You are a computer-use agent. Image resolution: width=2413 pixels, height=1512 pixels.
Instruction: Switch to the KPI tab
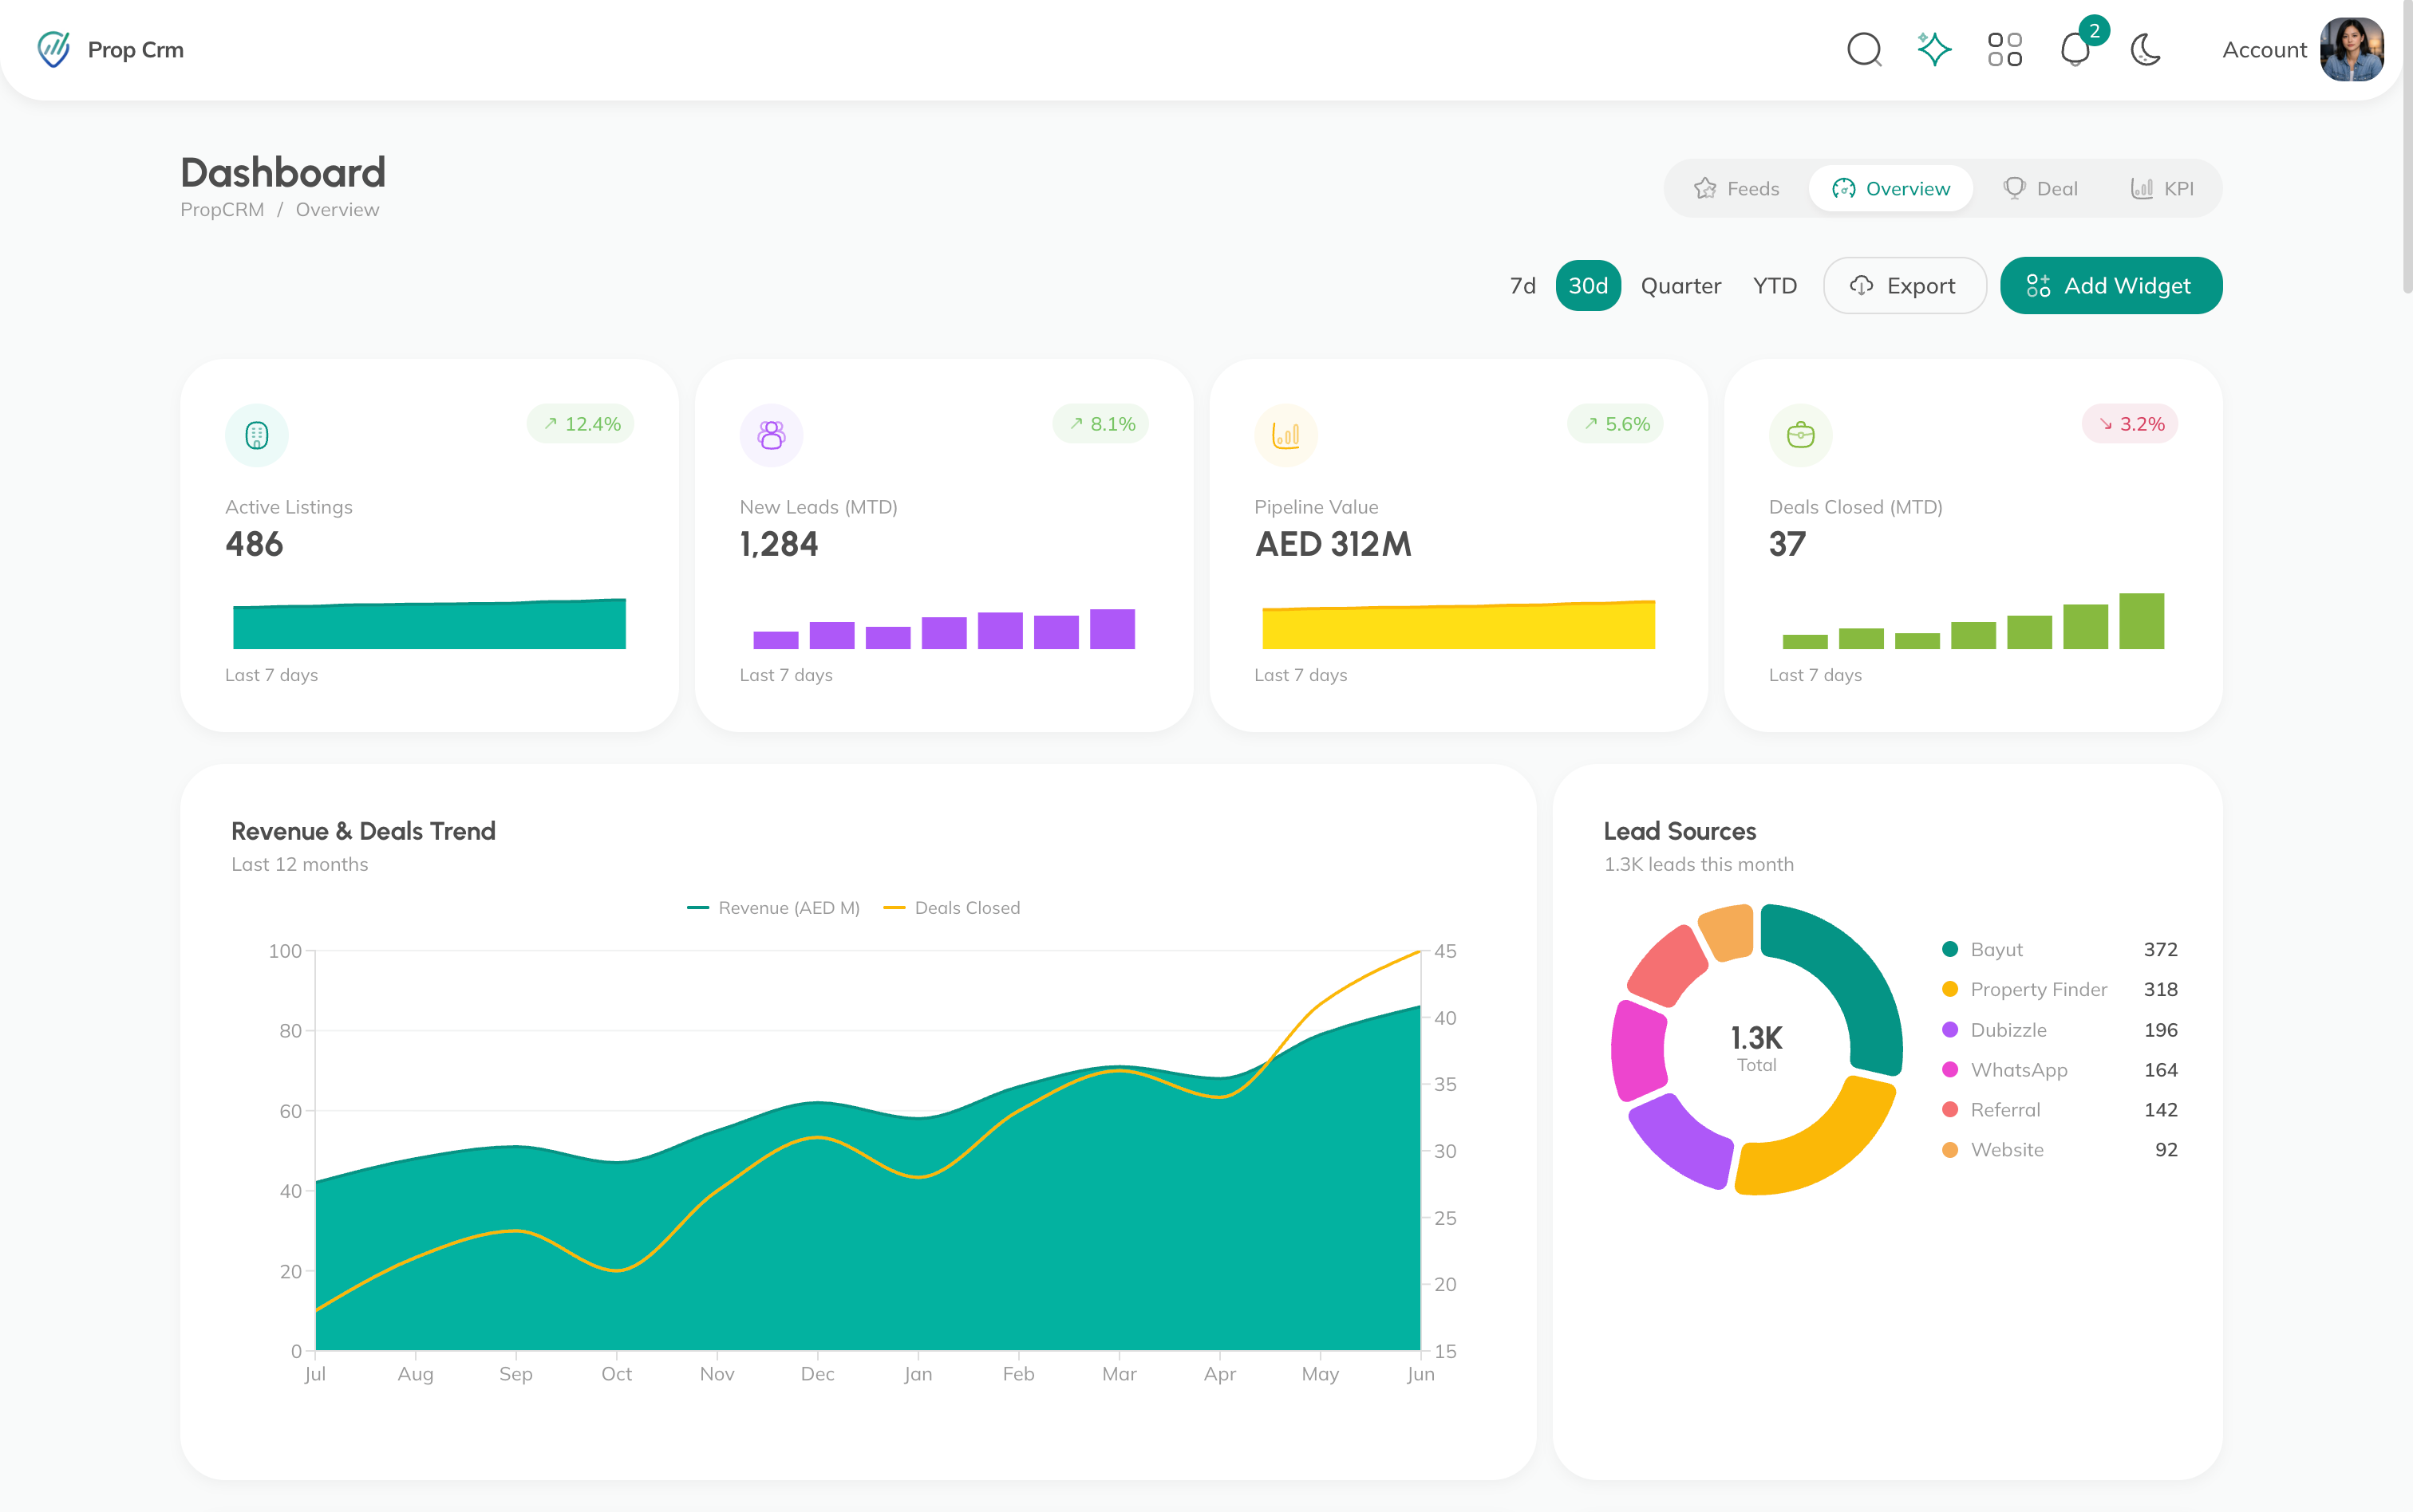click(x=2163, y=188)
